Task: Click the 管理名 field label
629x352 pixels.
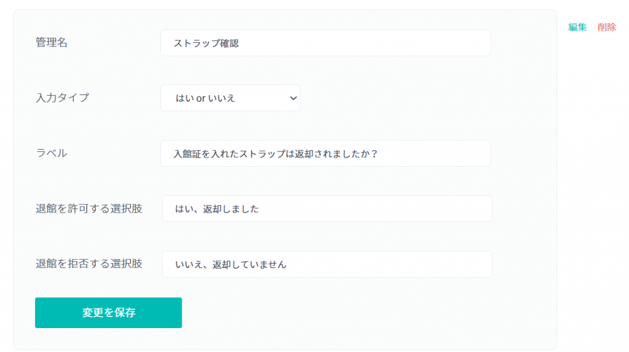Action: 52,42
